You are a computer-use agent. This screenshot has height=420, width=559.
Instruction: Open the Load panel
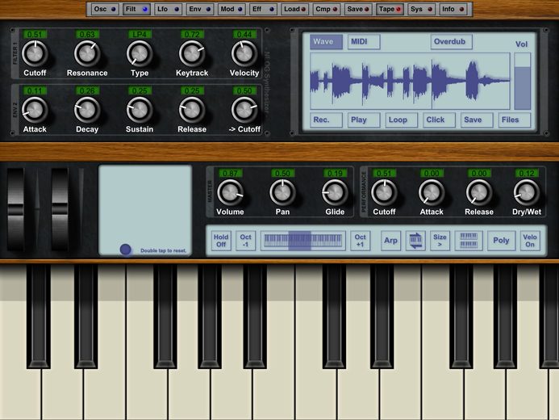coord(294,9)
